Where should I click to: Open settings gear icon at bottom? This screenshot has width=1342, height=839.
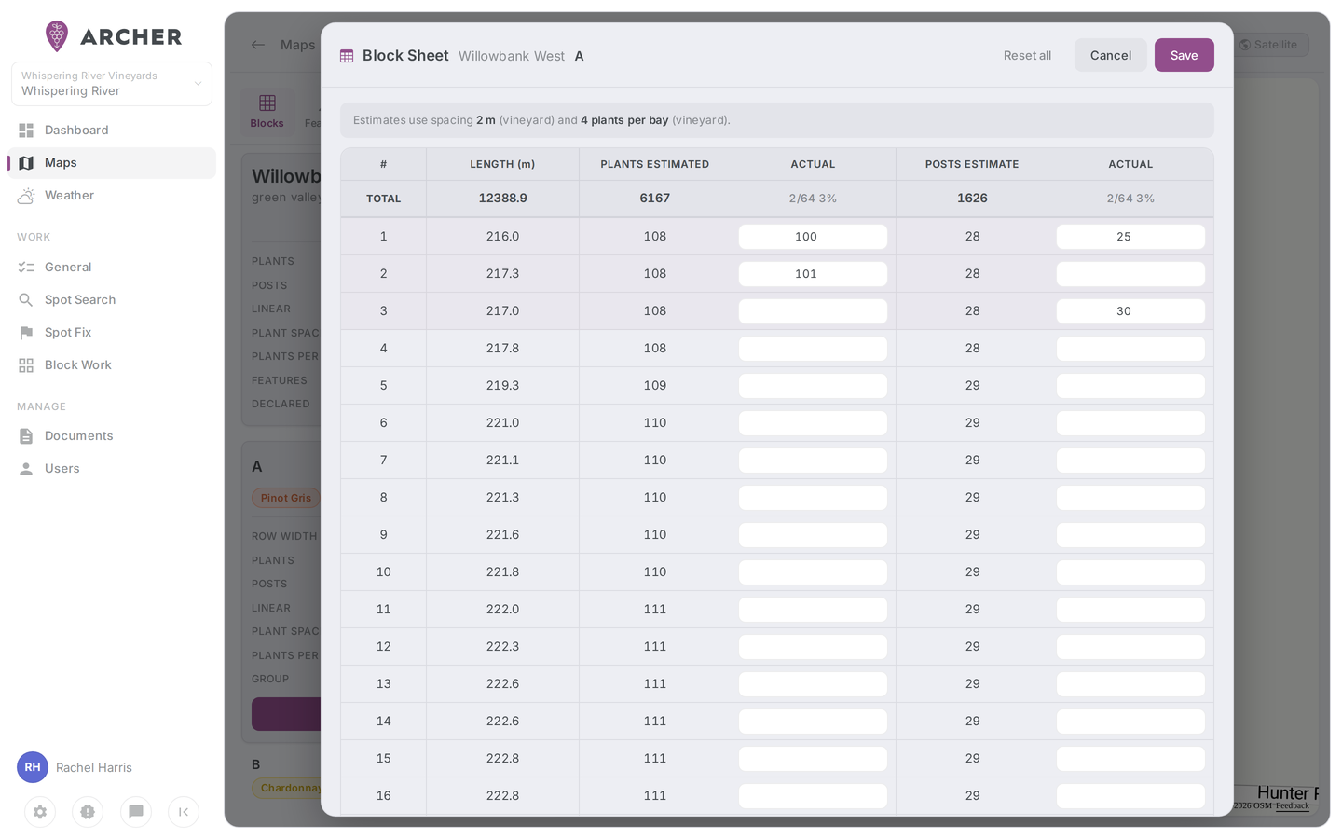[x=40, y=812]
